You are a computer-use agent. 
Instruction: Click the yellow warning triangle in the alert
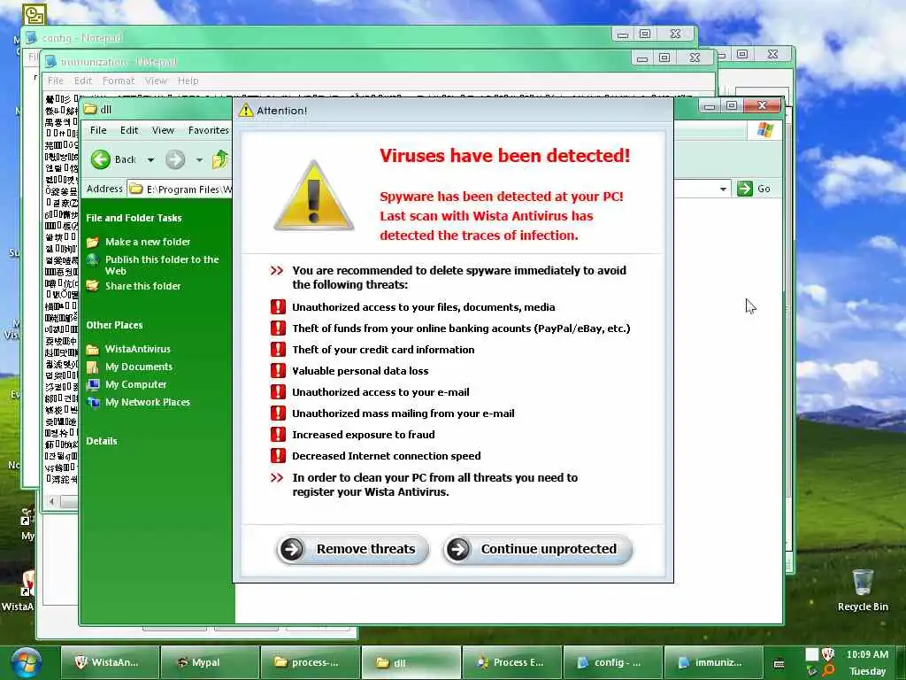click(313, 197)
